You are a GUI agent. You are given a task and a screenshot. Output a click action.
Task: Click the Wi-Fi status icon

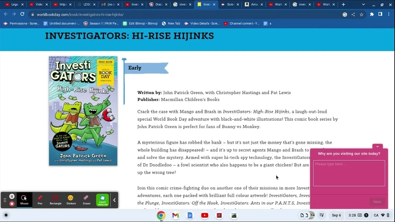click(383, 215)
